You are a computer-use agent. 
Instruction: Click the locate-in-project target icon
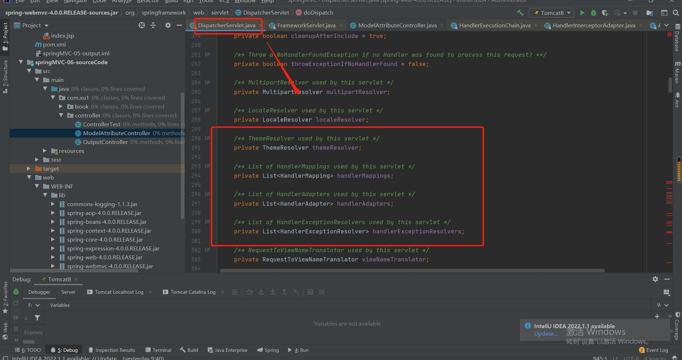point(142,25)
